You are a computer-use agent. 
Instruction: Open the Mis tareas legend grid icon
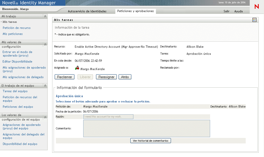click(254, 20)
